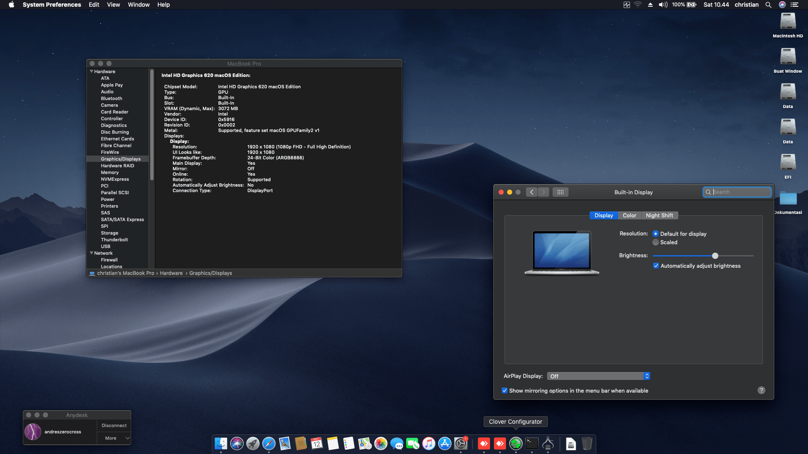The height and width of the screenshot is (454, 808).
Task: Click the Spotlight search icon in menu bar
Action: [x=768, y=5]
